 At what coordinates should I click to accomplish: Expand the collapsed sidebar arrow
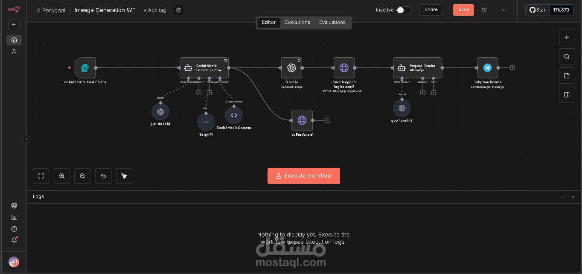(26, 139)
